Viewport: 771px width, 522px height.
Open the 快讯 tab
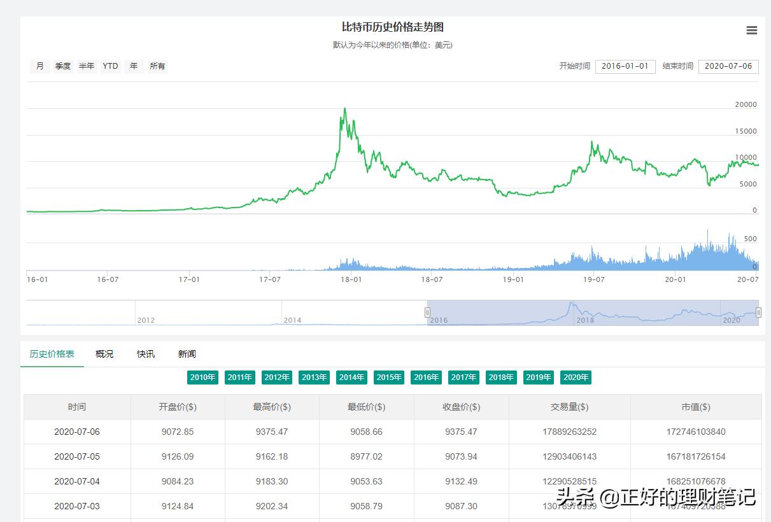(146, 354)
